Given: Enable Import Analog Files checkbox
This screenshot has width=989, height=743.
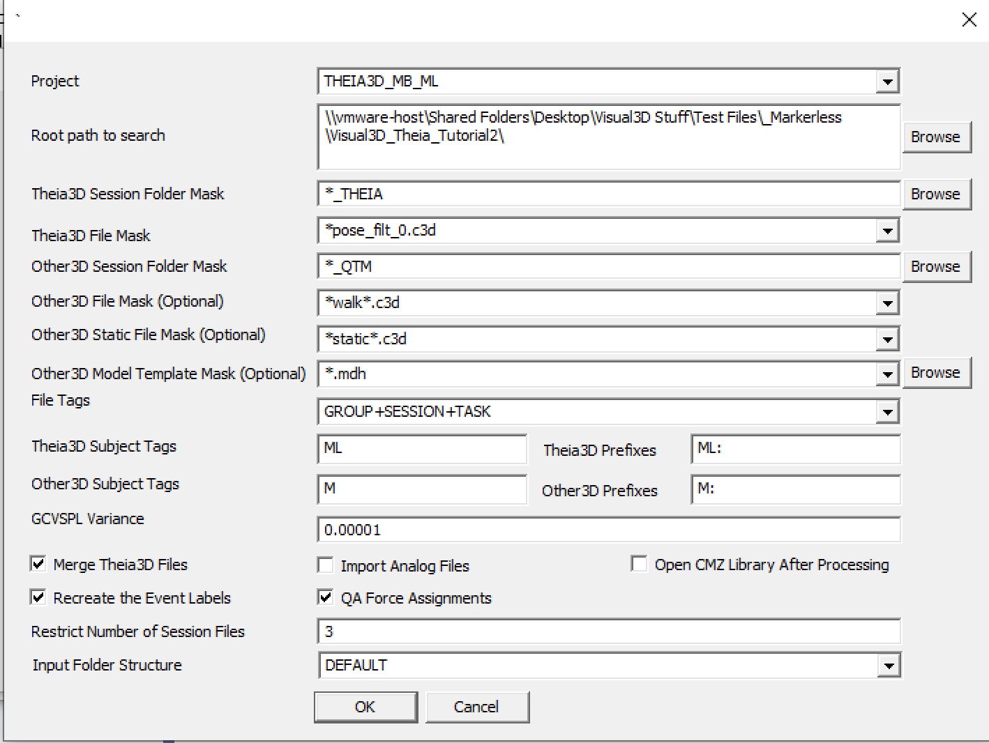Looking at the screenshot, I should 325,565.
